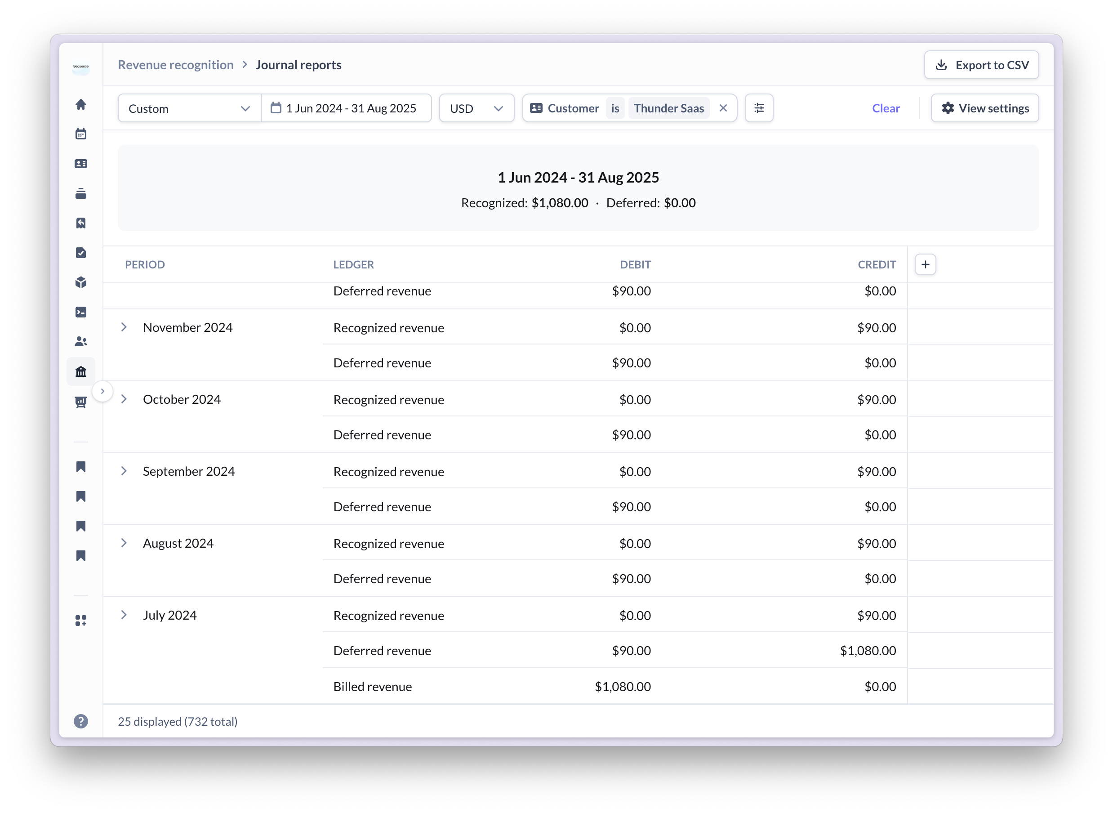Click the Export to CSV button
Image resolution: width=1113 pixels, height=813 pixels.
pos(981,65)
